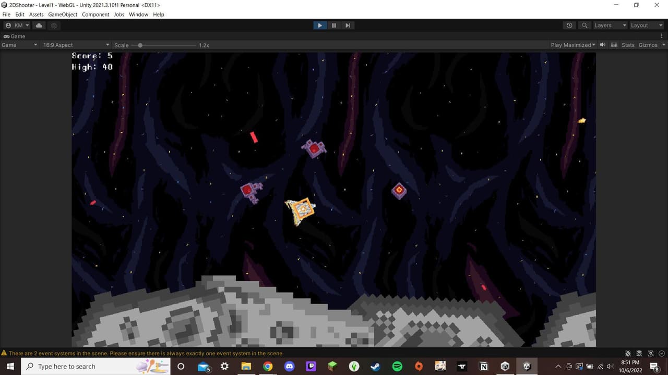Viewport: 668px width, 375px height.
Task: Click the active Unity Editor taskbar icon
Action: point(527,366)
